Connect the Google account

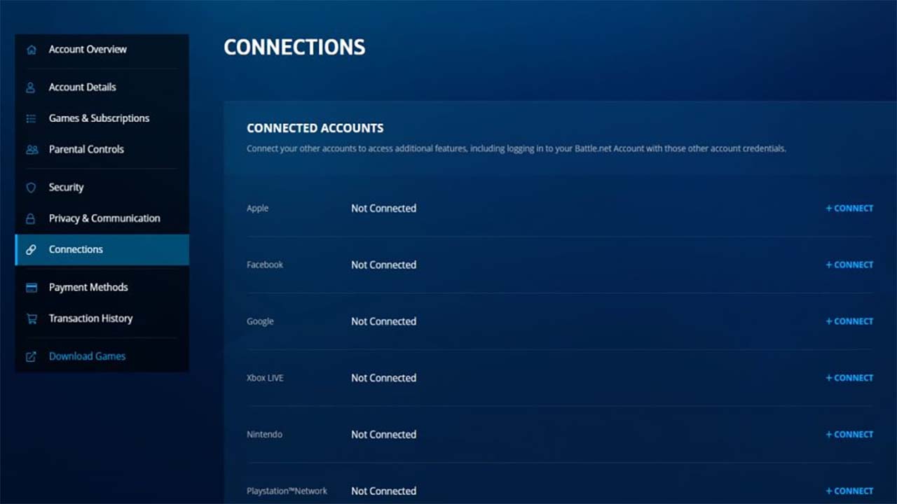pos(849,321)
